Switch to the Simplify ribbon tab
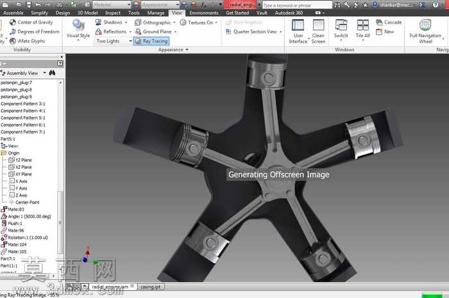Screen dimensions: 449x298 click(40, 13)
